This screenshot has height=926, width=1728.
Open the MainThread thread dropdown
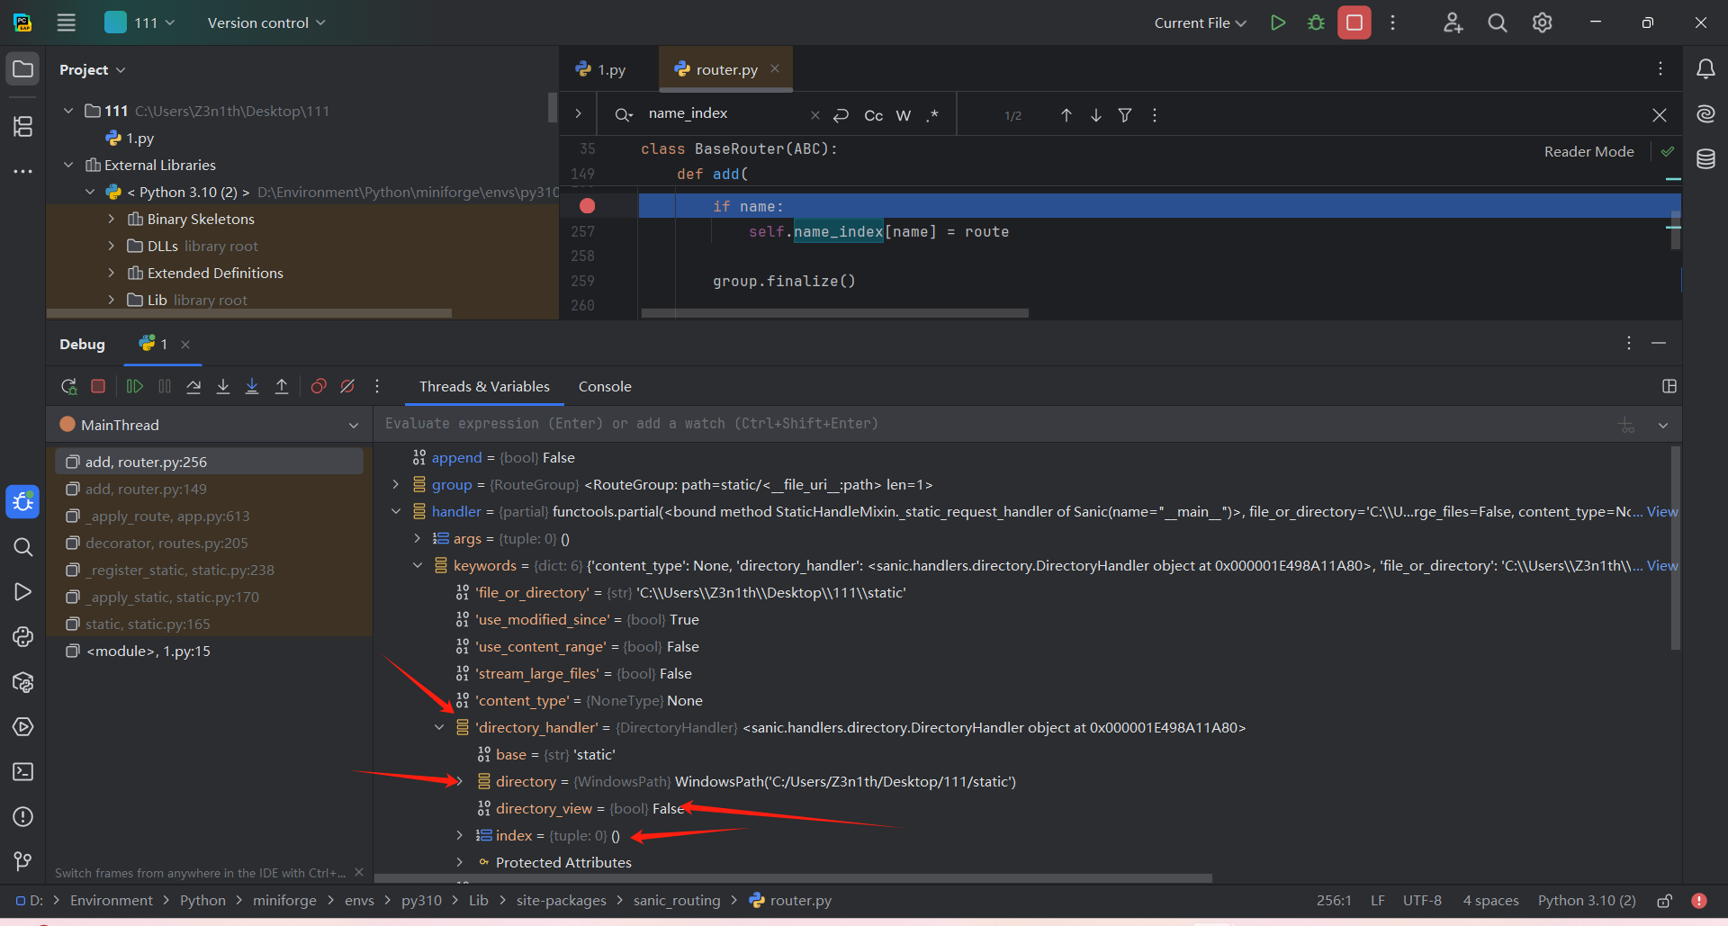pyautogui.click(x=354, y=425)
